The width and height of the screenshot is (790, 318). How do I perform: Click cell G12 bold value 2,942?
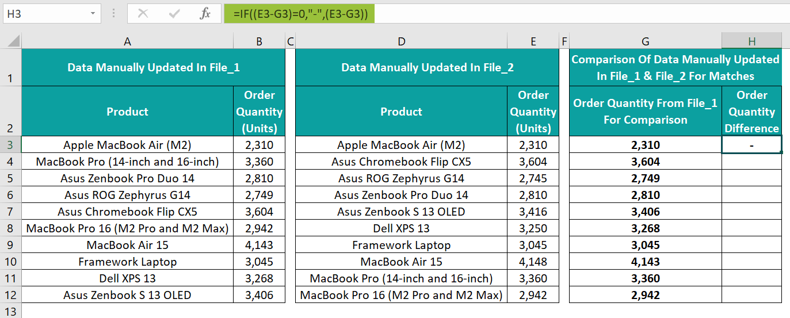coord(646,295)
